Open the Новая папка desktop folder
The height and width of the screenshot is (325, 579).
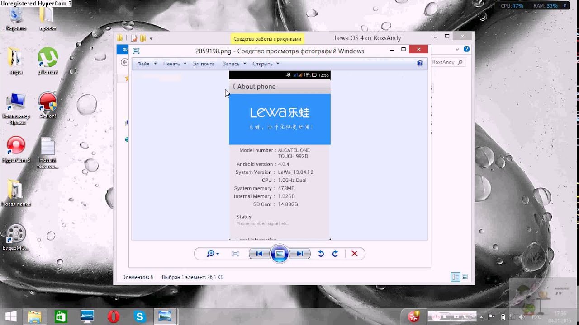tap(16, 193)
